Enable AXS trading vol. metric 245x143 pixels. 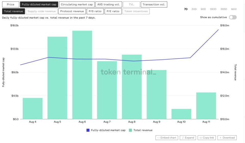108,4
